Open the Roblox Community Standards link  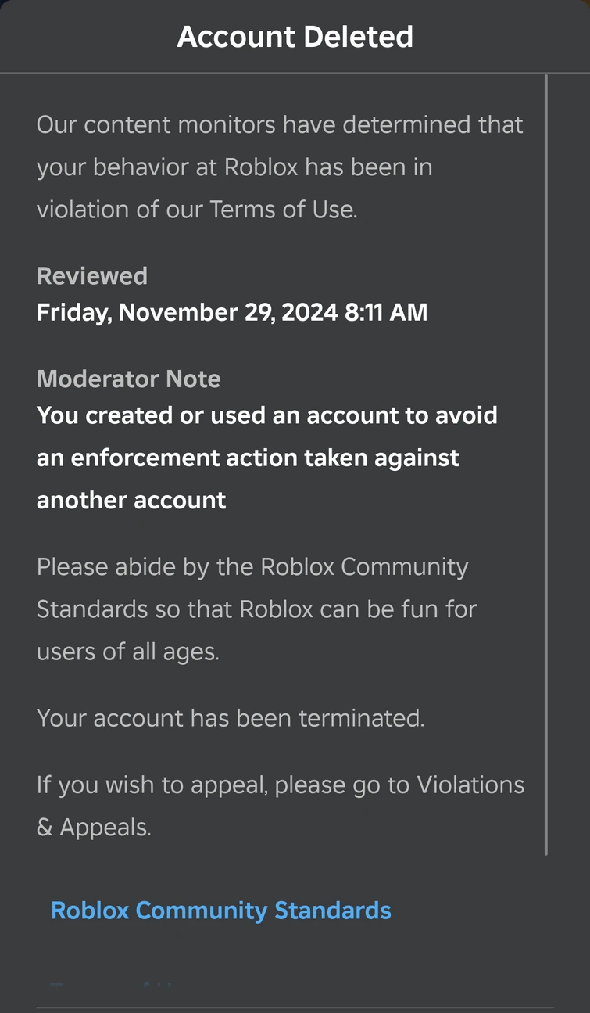[x=220, y=911]
